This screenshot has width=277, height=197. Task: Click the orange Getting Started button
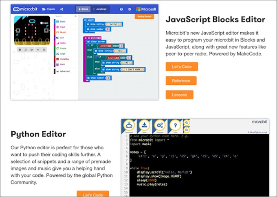click(144, 16)
